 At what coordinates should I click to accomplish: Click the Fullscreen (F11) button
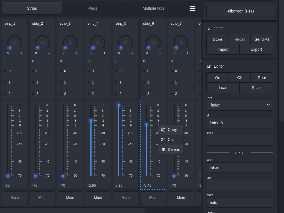coord(240,11)
